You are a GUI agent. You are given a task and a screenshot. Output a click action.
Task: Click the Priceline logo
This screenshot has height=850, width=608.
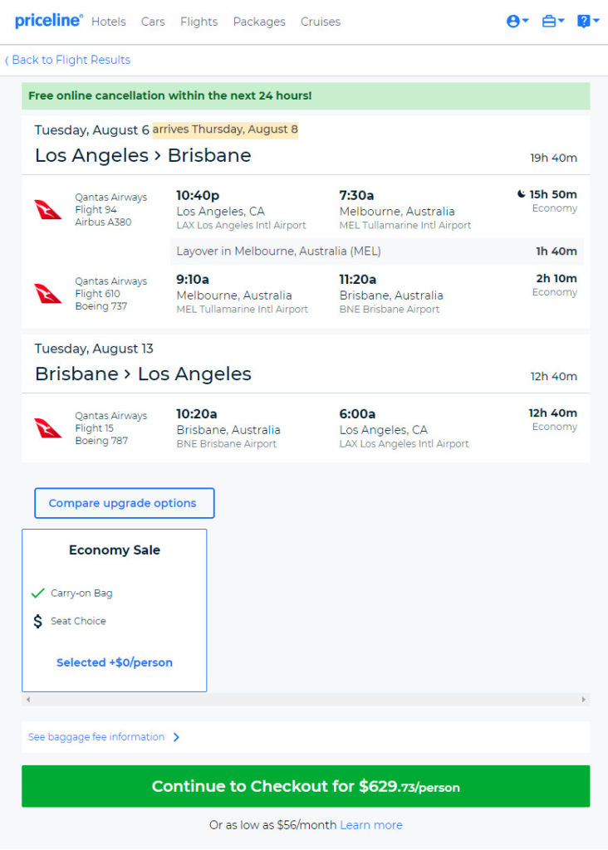48,21
